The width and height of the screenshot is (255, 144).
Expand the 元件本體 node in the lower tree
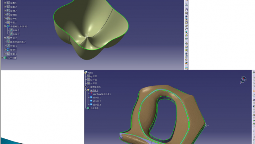86,108
